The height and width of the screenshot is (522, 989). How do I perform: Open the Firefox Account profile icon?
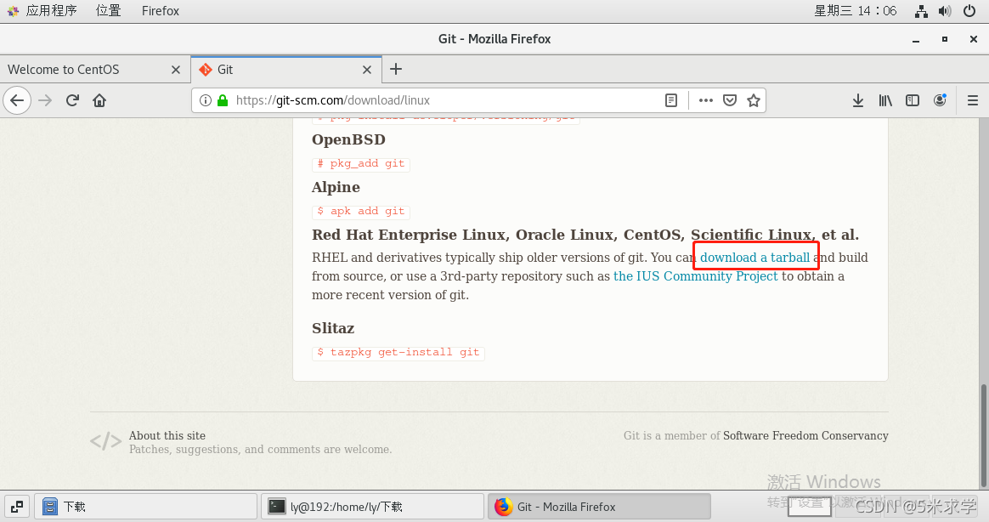[x=940, y=99]
